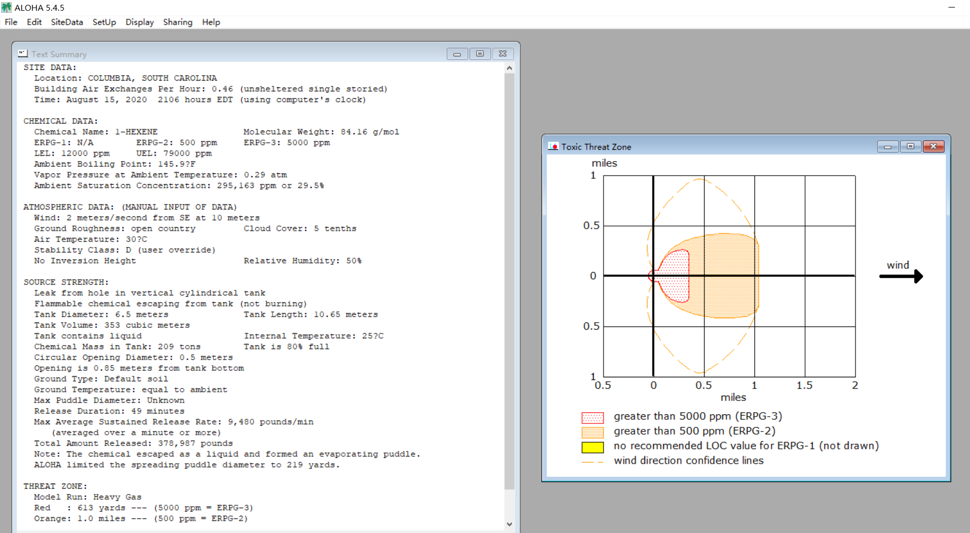Click the dashed wind confidence line legend sample
This screenshot has width=970, height=533.
pyautogui.click(x=593, y=462)
